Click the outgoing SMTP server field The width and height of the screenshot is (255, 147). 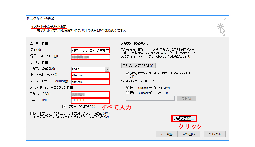pyautogui.click(x=91, y=82)
